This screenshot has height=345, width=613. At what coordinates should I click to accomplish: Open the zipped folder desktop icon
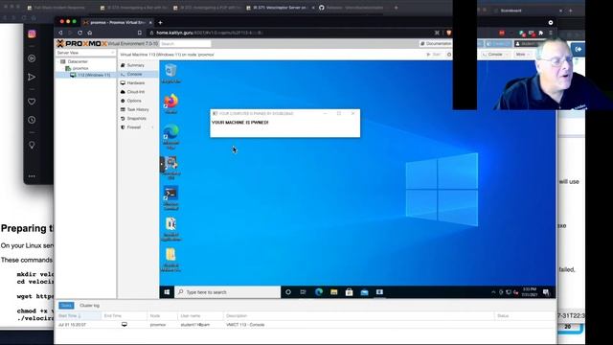click(170, 260)
